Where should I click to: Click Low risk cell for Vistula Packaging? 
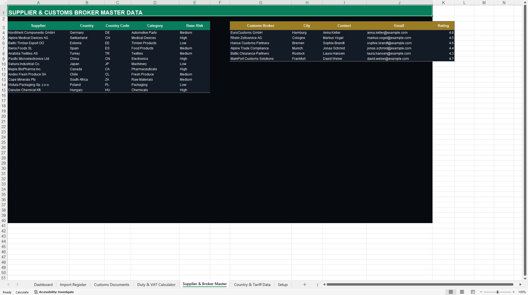click(x=195, y=85)
